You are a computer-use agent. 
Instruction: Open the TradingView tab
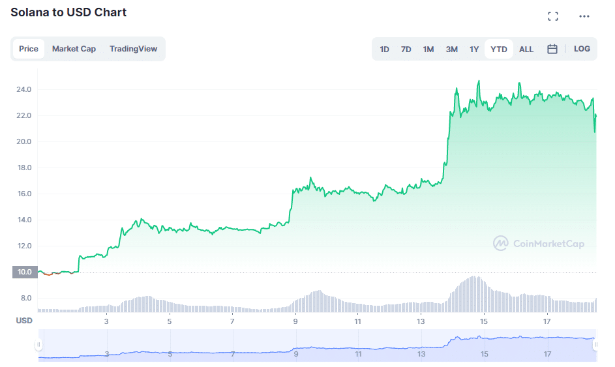click(x=133, y=49)
